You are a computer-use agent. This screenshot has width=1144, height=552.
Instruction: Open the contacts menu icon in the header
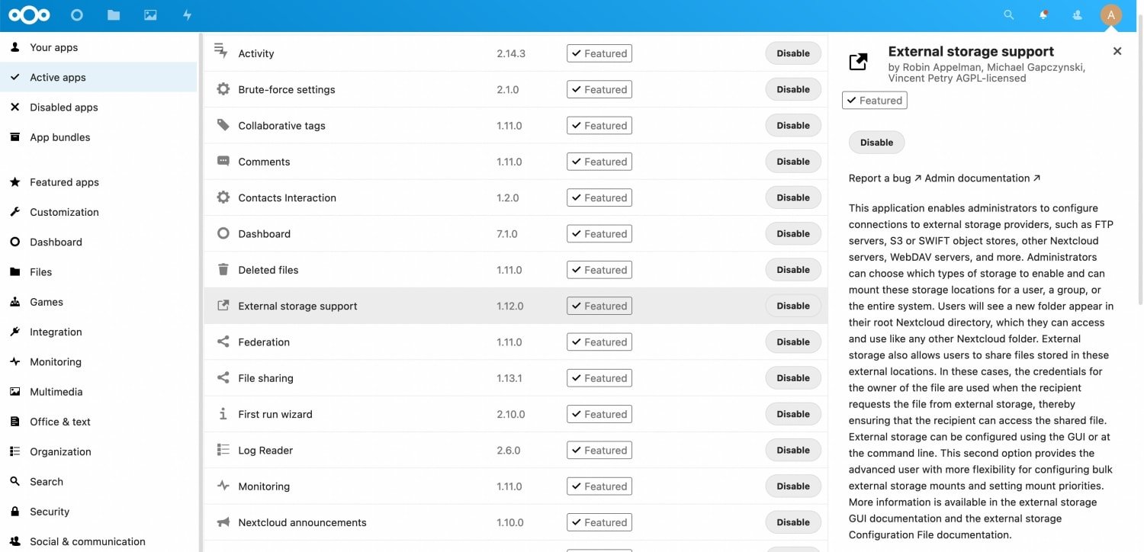click(1078, 14)
